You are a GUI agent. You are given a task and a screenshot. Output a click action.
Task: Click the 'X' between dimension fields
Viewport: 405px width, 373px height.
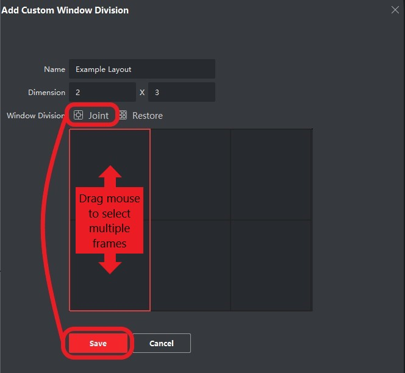[142, 93]
